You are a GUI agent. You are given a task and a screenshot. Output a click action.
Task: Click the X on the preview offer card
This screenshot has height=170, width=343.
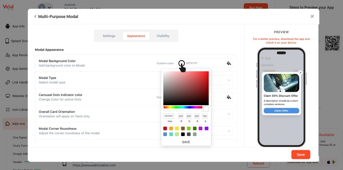[x=300, y=72]
